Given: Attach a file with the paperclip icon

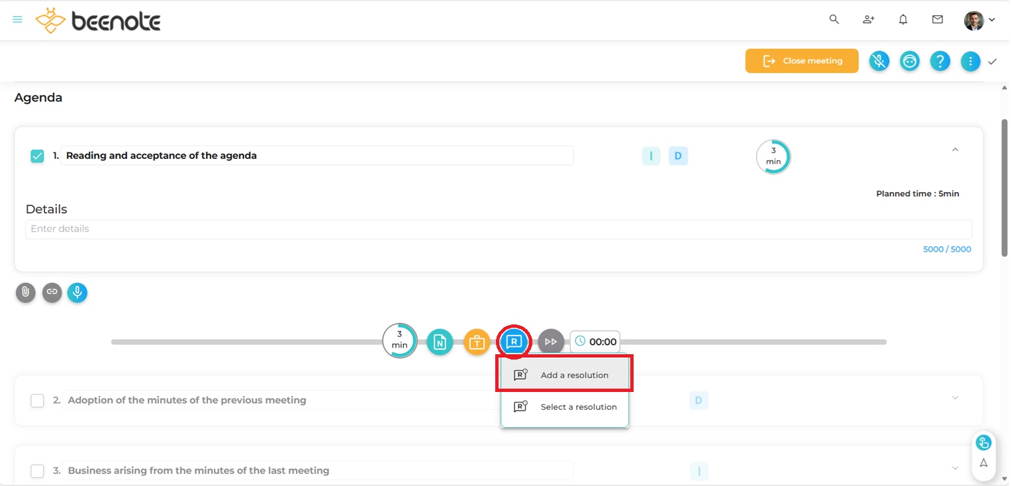Looking at the screenshot, I should tap(25, 292).
